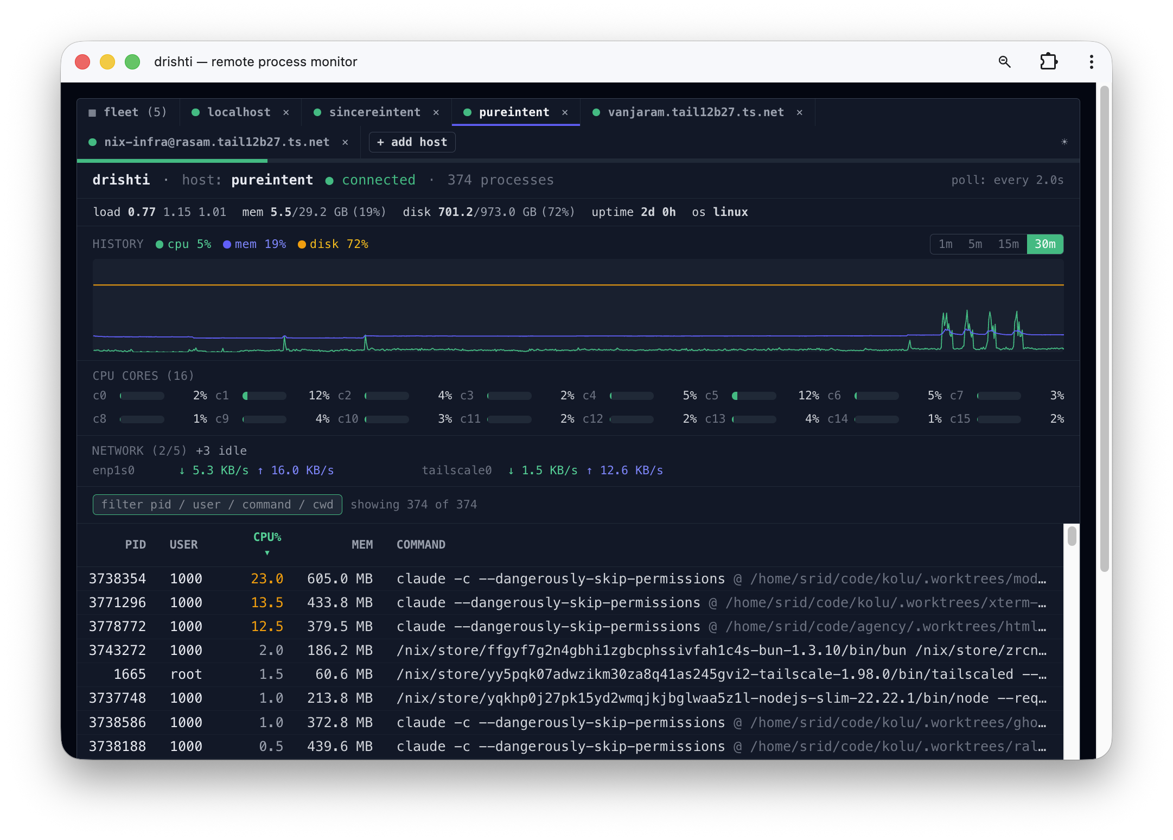
Task: Click the enp1s0 network interface
Action: click(113, 470)
